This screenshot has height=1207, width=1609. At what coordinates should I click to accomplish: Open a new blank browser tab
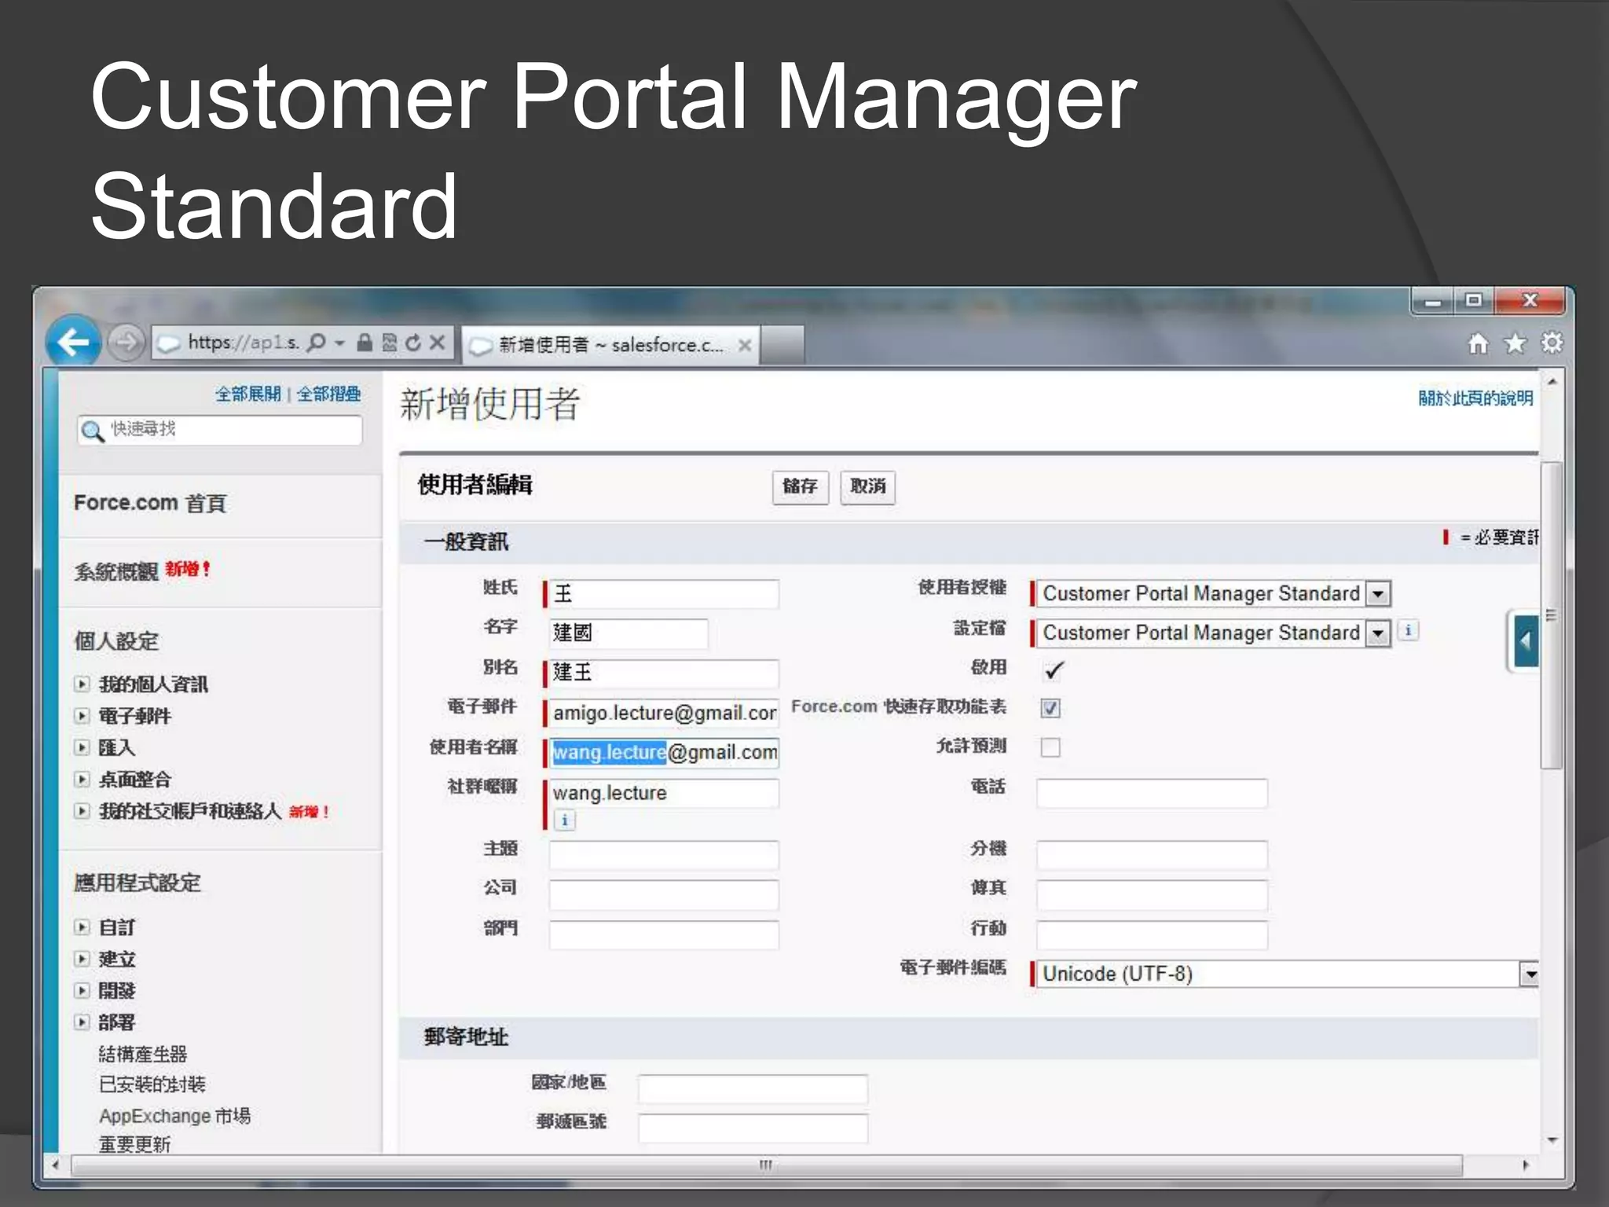(x=783, y=344)
